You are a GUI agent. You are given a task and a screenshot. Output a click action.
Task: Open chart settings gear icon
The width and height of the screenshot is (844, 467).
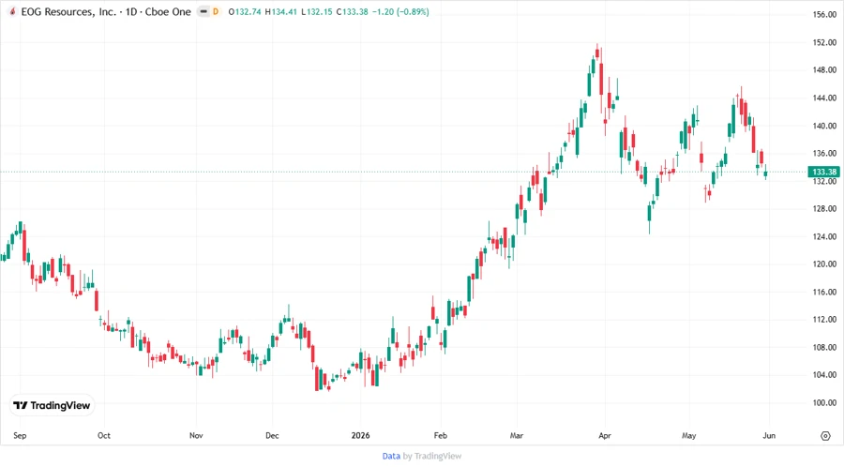coord(825,436)
